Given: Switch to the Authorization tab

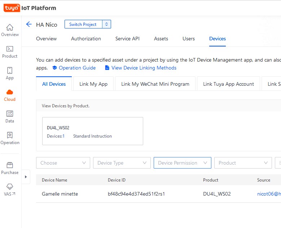Looking at the screenshot, I should (x=86, y=39).
